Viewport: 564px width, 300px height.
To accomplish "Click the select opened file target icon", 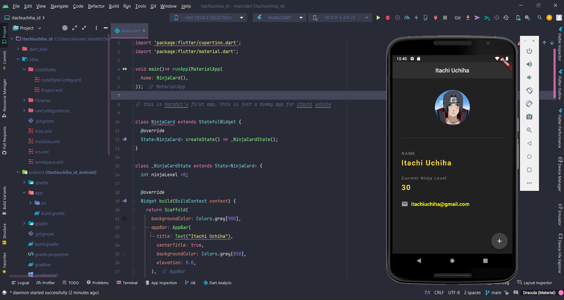I will [x=65, y=28].
